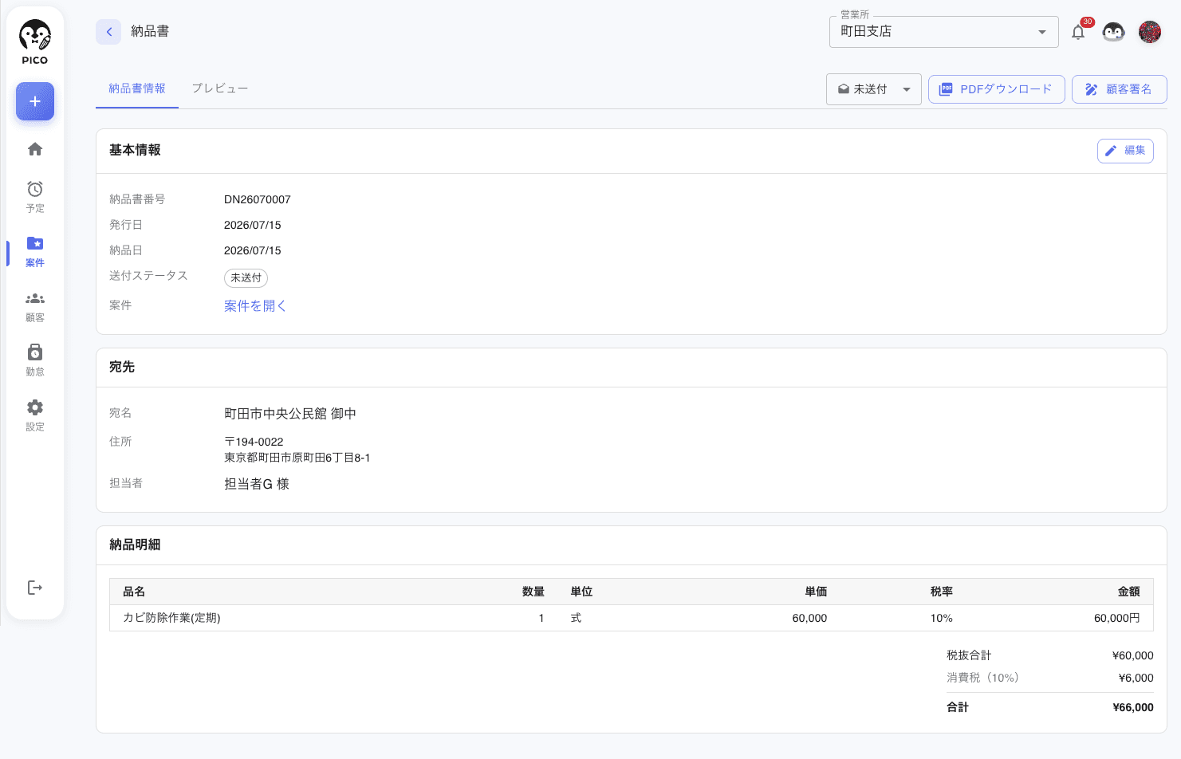The image size is (1181, 759).
Task: Click 単価 column header
Action: 816,592
